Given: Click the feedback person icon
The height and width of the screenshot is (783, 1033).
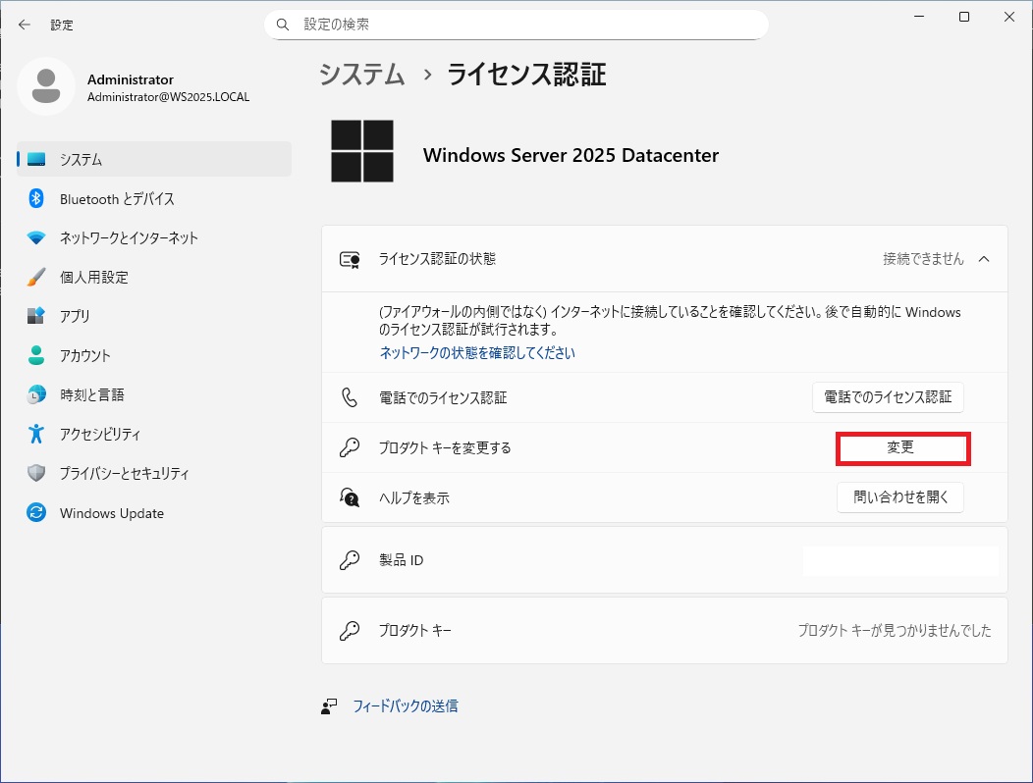Looking at the screenshot, I should [x=329, y=706].
